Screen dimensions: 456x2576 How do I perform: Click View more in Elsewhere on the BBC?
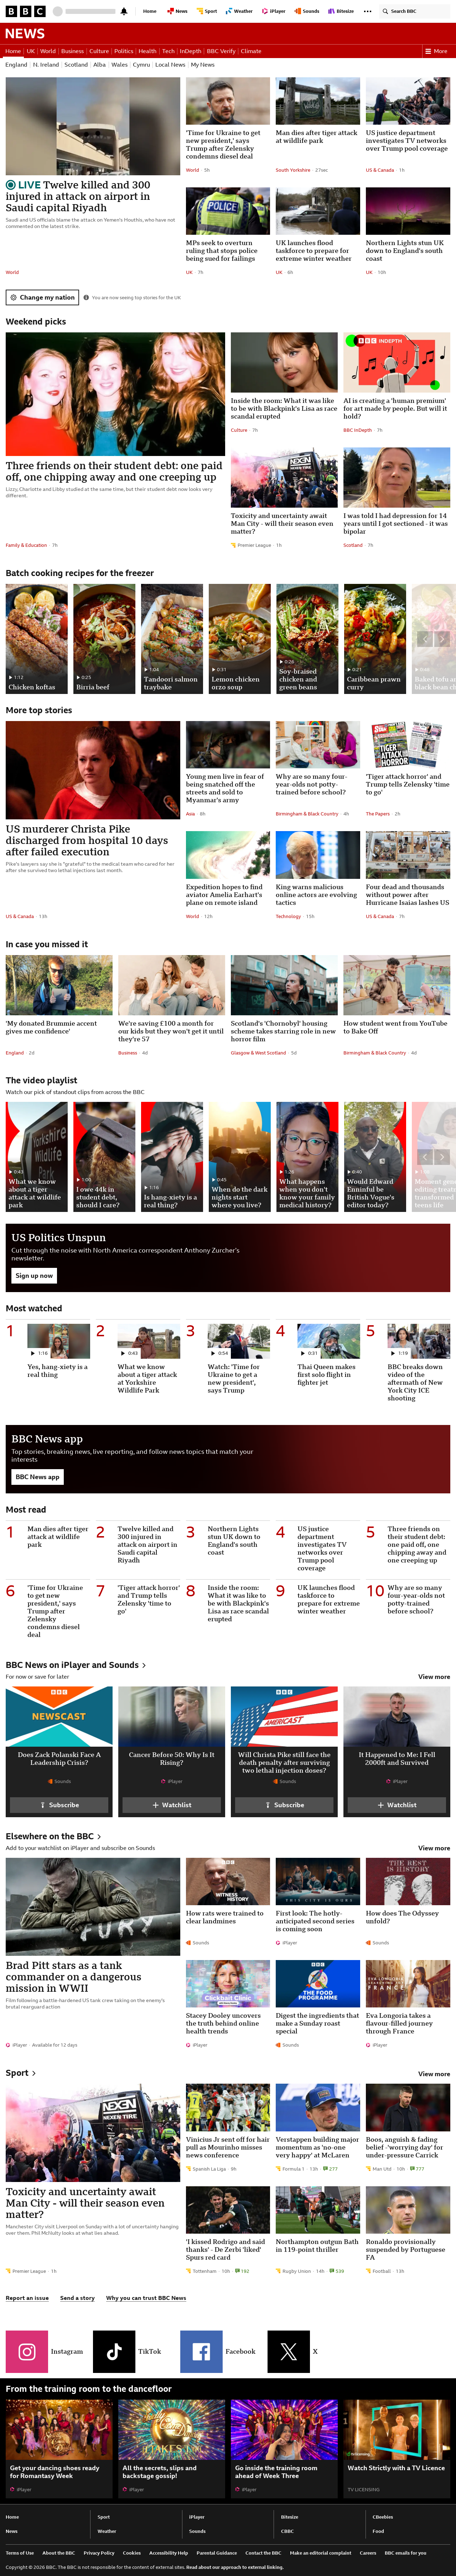click(x=434, y=1848)
